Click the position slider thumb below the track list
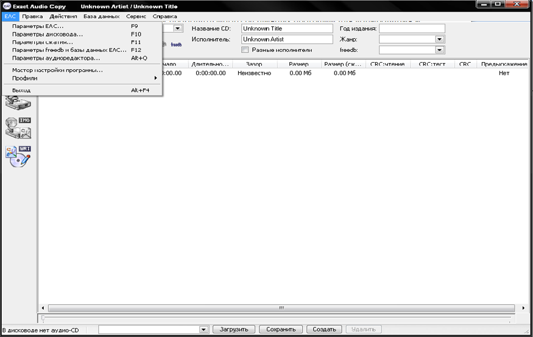533x337 pixels. [x=43, y=318]
